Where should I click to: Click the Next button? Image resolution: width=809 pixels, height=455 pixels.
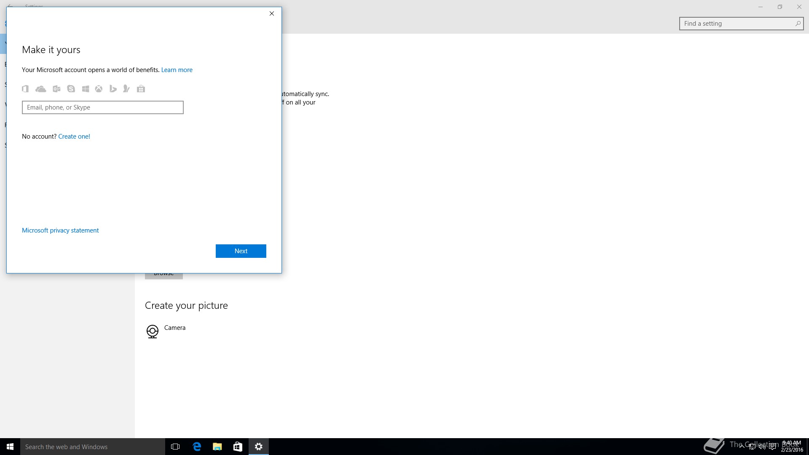click(241, 251)
